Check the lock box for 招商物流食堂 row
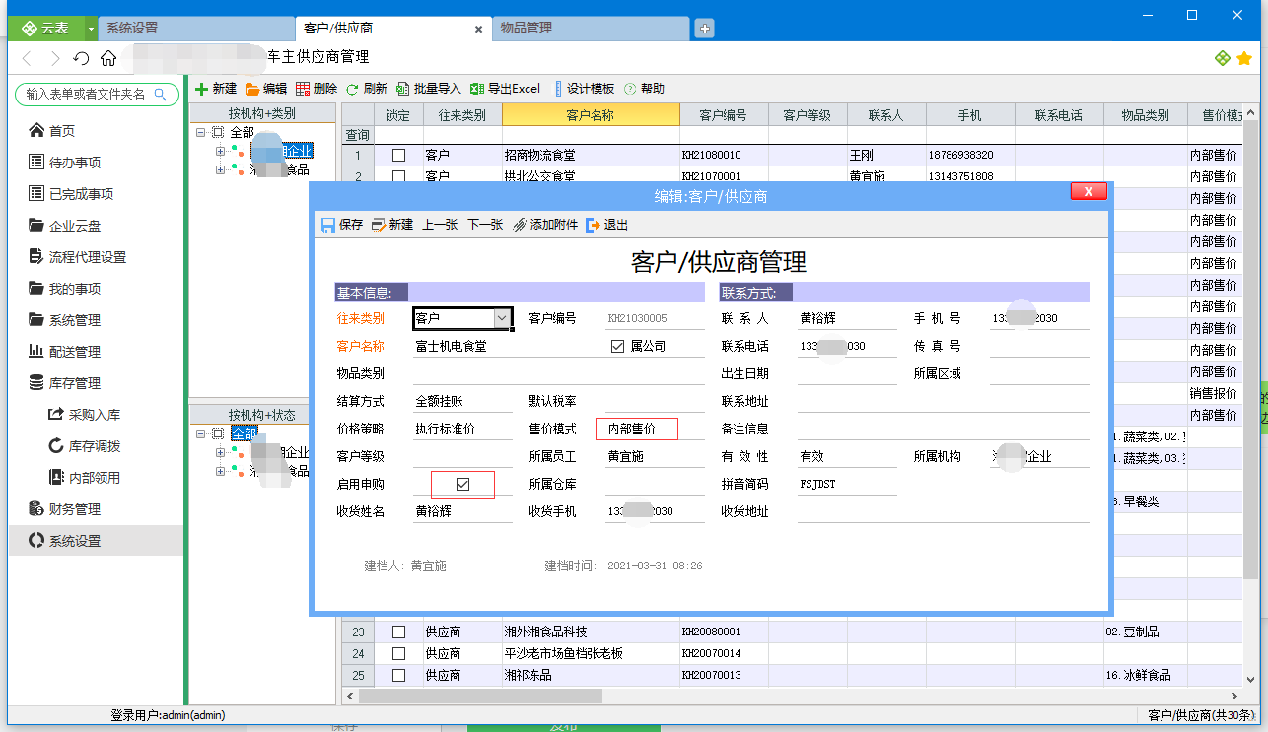Screen dimensions: 1268x732 coord(398,155)
